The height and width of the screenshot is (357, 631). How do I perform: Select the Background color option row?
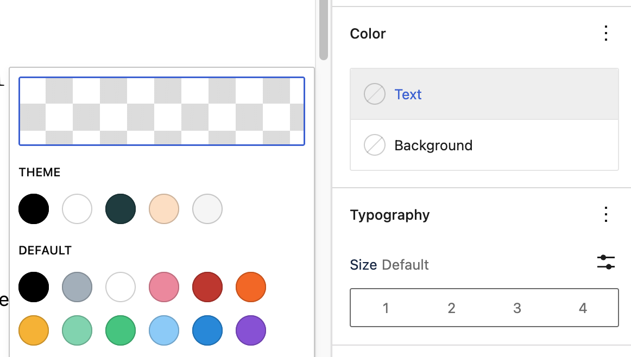click(x=483, y=145)
